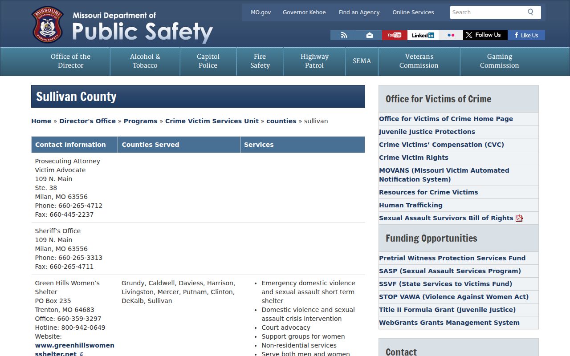Open the Director's Office breadcrumb
This screenshot has height=356, width=570.
87,121
